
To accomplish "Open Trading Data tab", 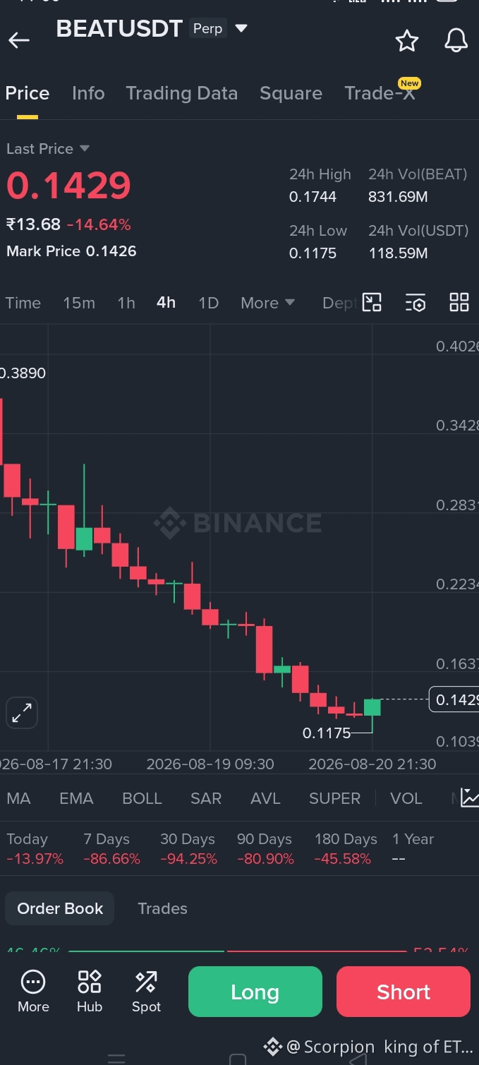I will point(181,93).
